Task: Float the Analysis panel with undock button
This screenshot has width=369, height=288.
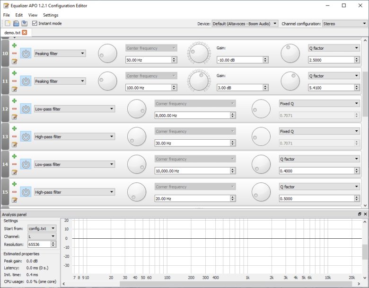Action: tap(360, 215)
